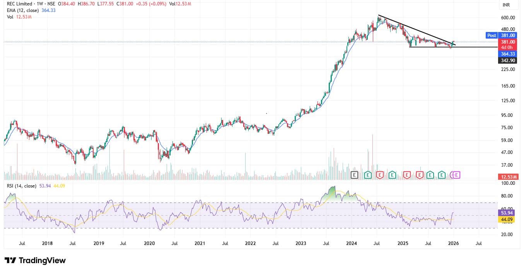Click the first green earnings E marker
This screenshot has height=272, width=524.
[x=368, y=175]
